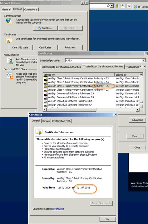Click the View button in Certificates window
The height and width of the screenshot is (224, 148).
(135, 136)
